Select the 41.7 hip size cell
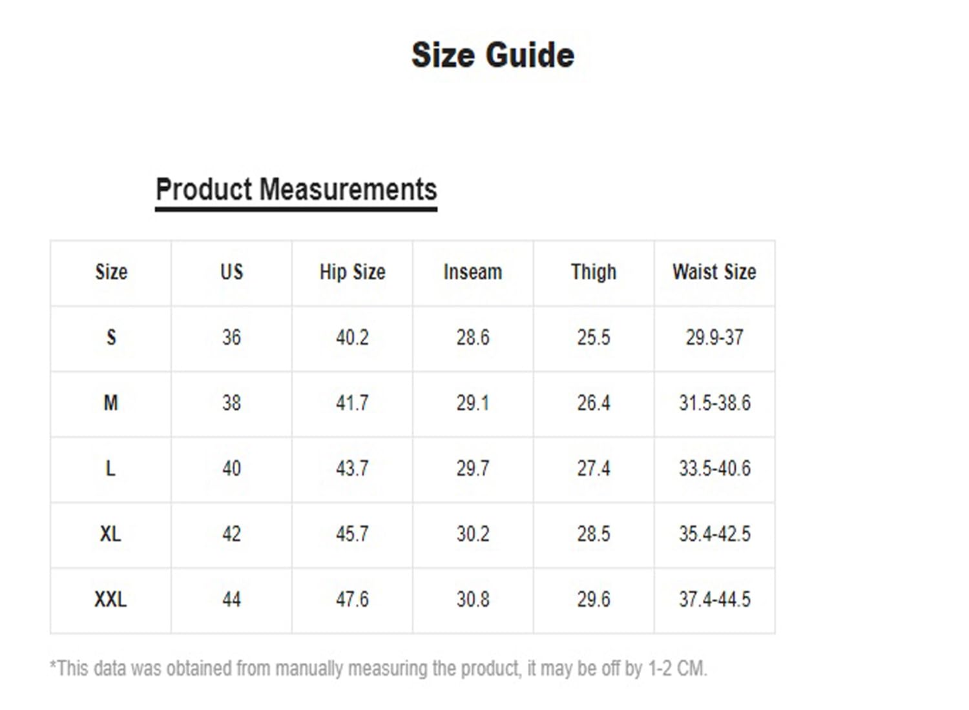 (x=352, y=403)
